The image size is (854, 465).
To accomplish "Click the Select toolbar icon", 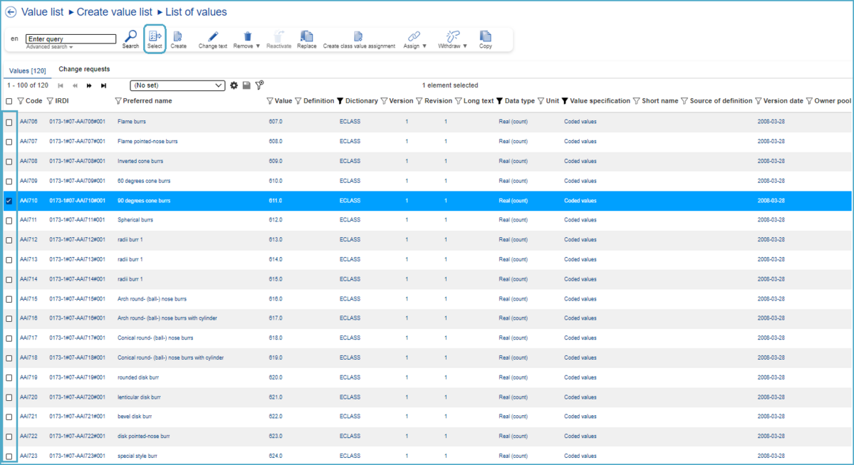I will (x=155, y=36).
